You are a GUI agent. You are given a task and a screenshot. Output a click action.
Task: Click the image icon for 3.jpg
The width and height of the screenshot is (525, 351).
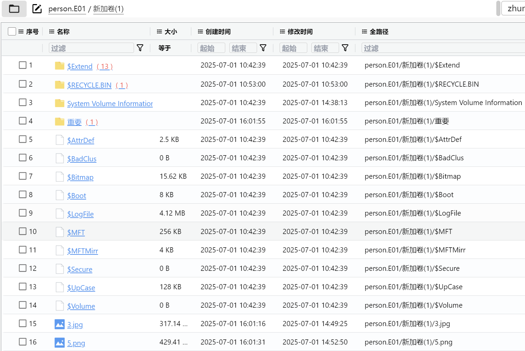[x=59, y=324]
